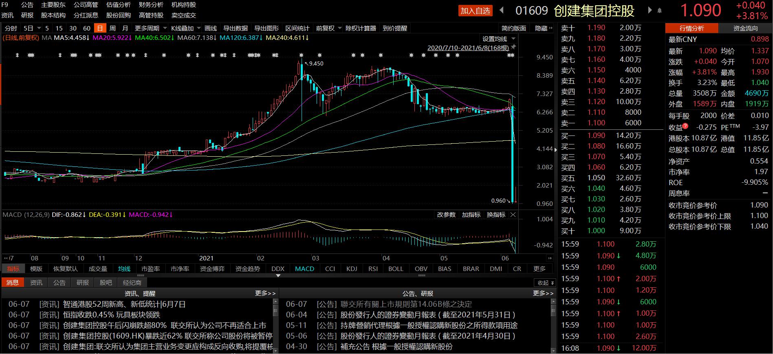The width and height of the screenshot is (773, 354).
Task: Click the 导出图形 export chart button
Action: point(266,28)
